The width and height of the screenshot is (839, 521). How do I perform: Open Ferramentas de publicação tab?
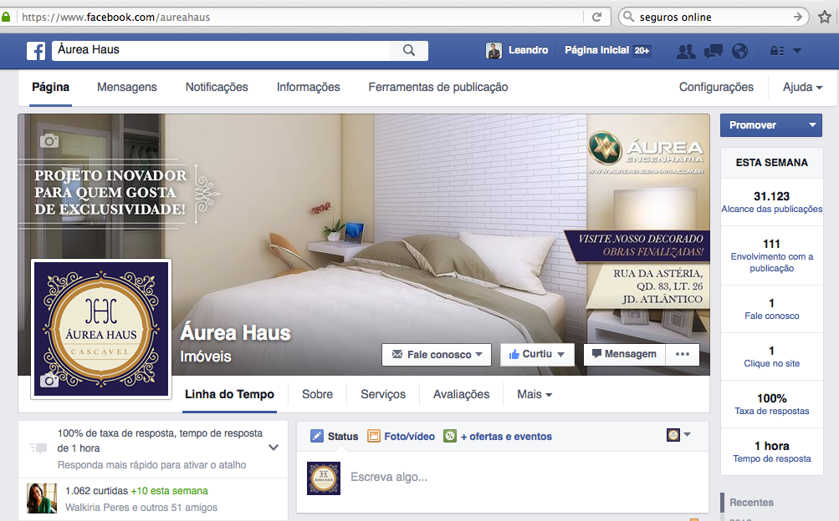[438, 87]
